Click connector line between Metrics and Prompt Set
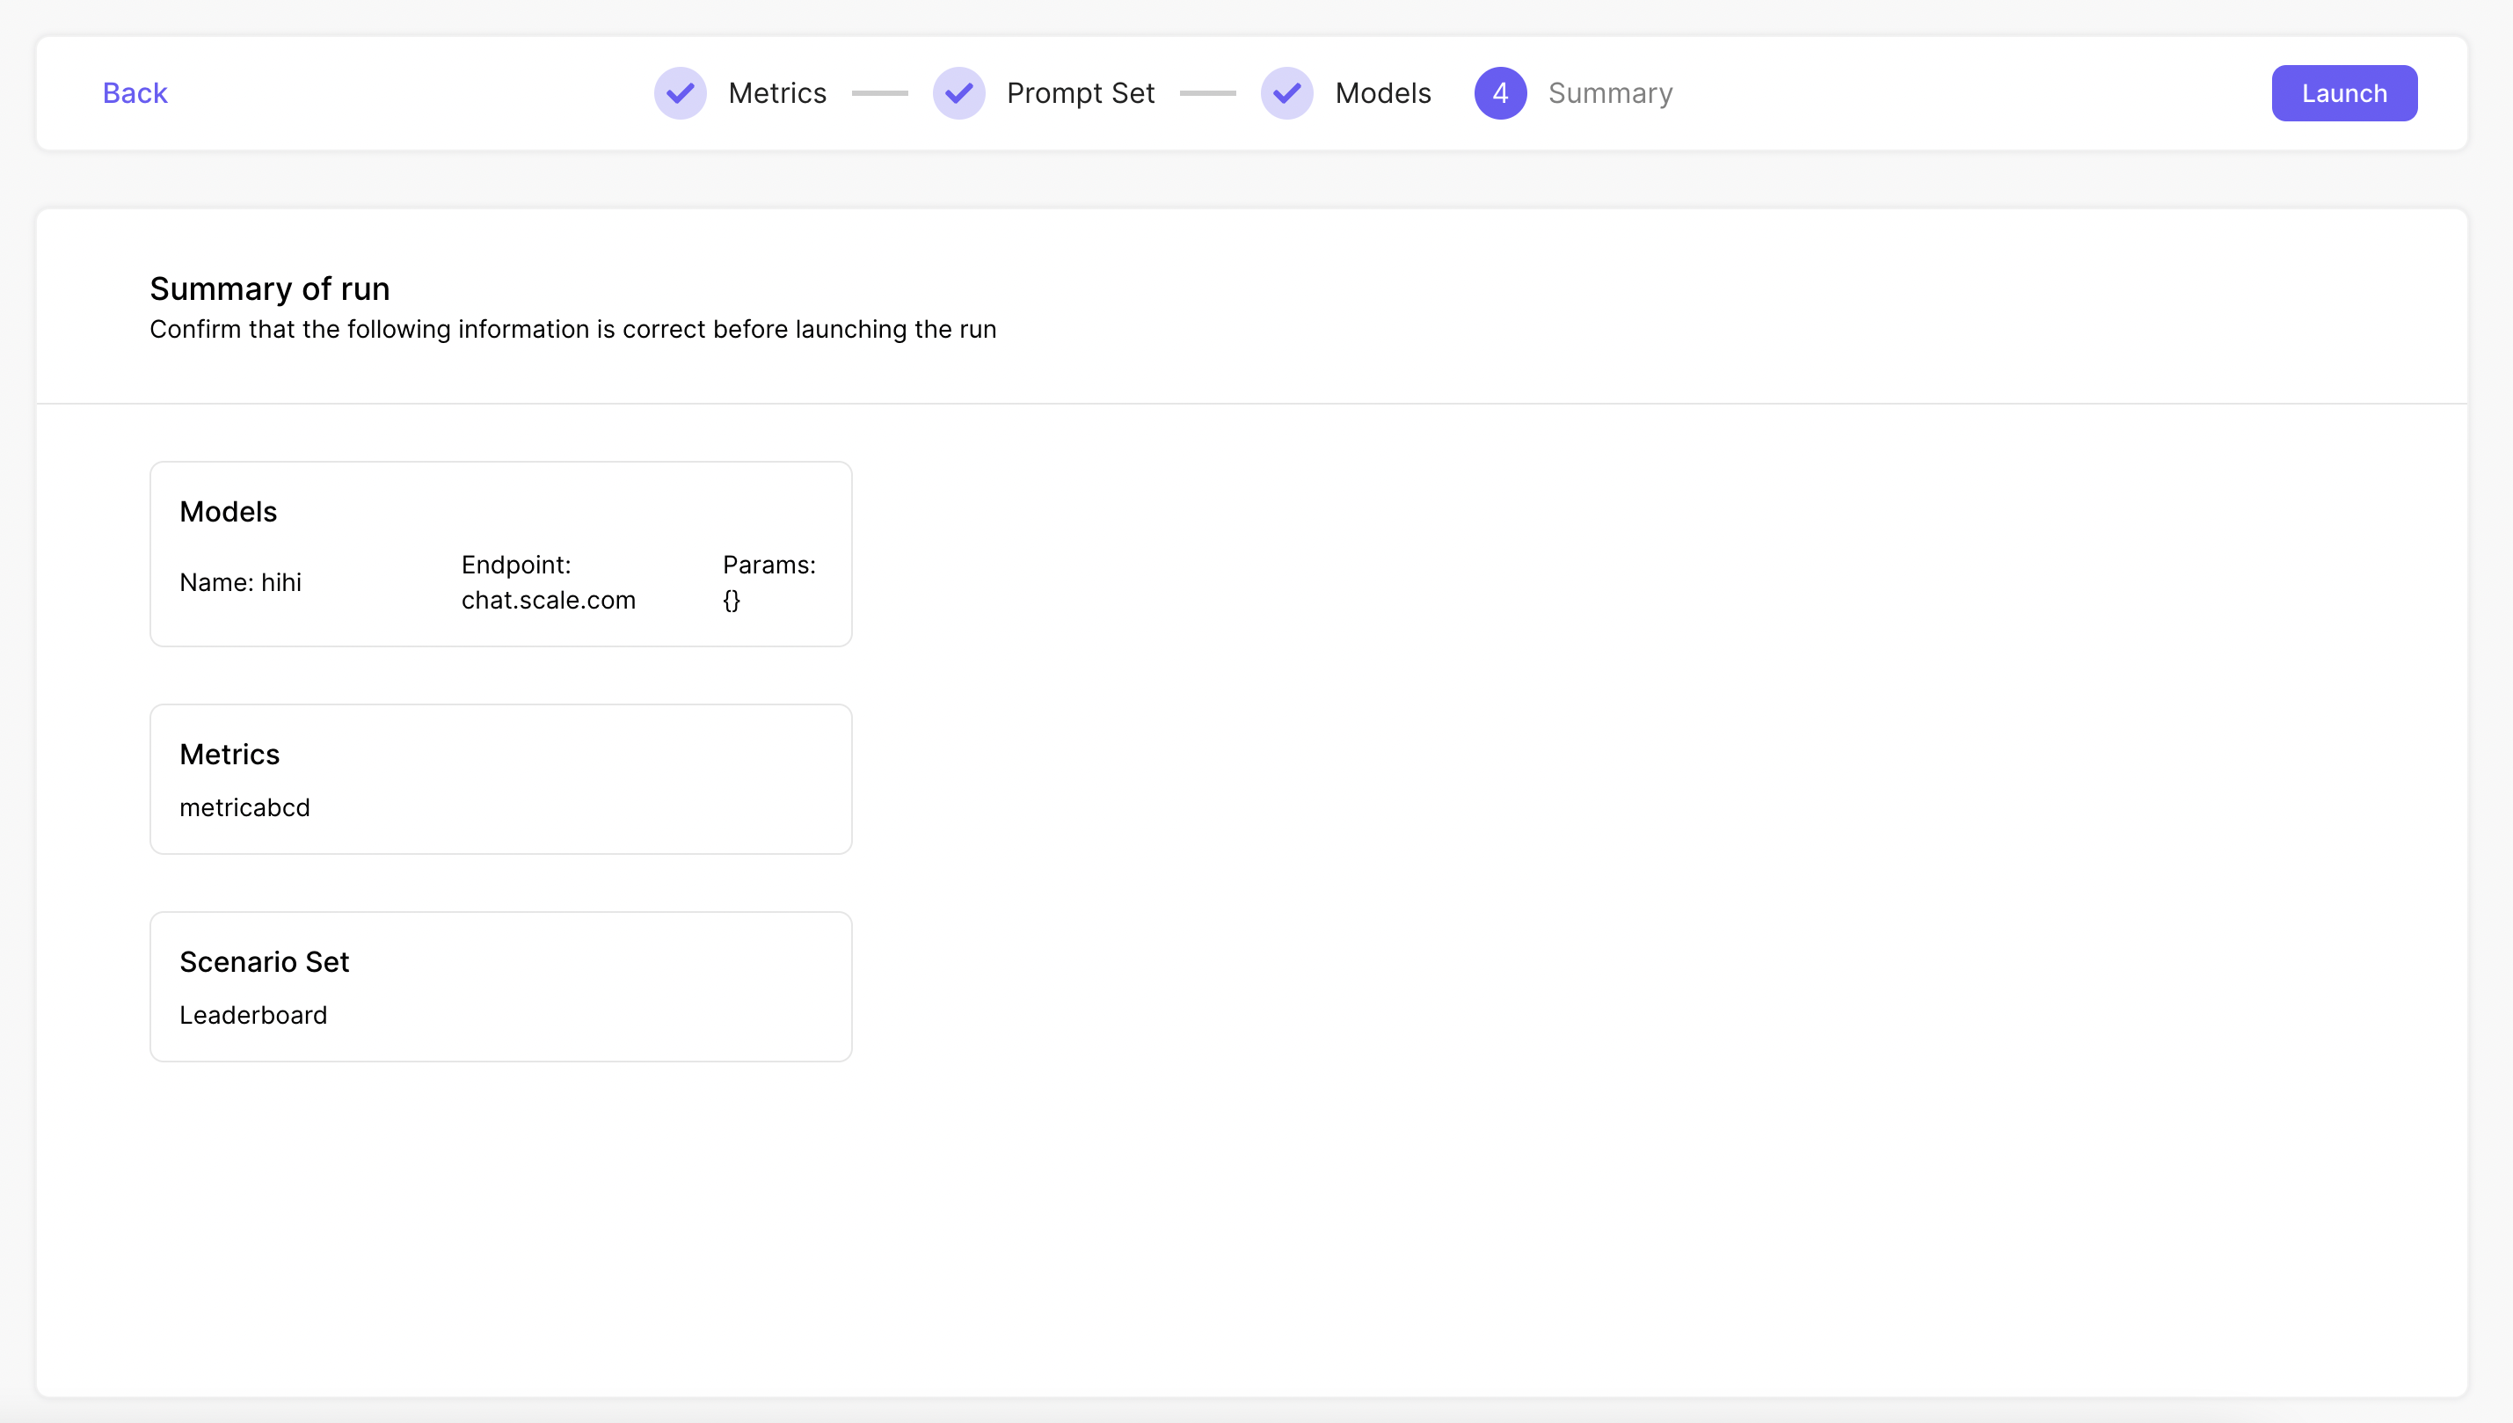The image size is (2513, 1423). pyautogui.click(x=879, y=93)
